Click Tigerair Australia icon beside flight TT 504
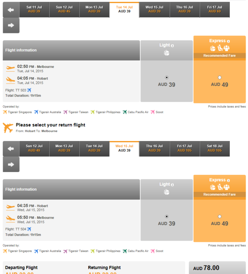 tap(29, 229)
